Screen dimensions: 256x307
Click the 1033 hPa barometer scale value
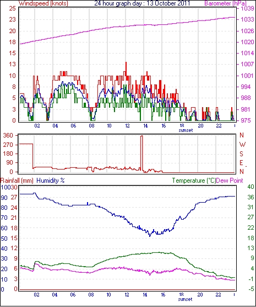pyautogui.click(x=248, y=19)
